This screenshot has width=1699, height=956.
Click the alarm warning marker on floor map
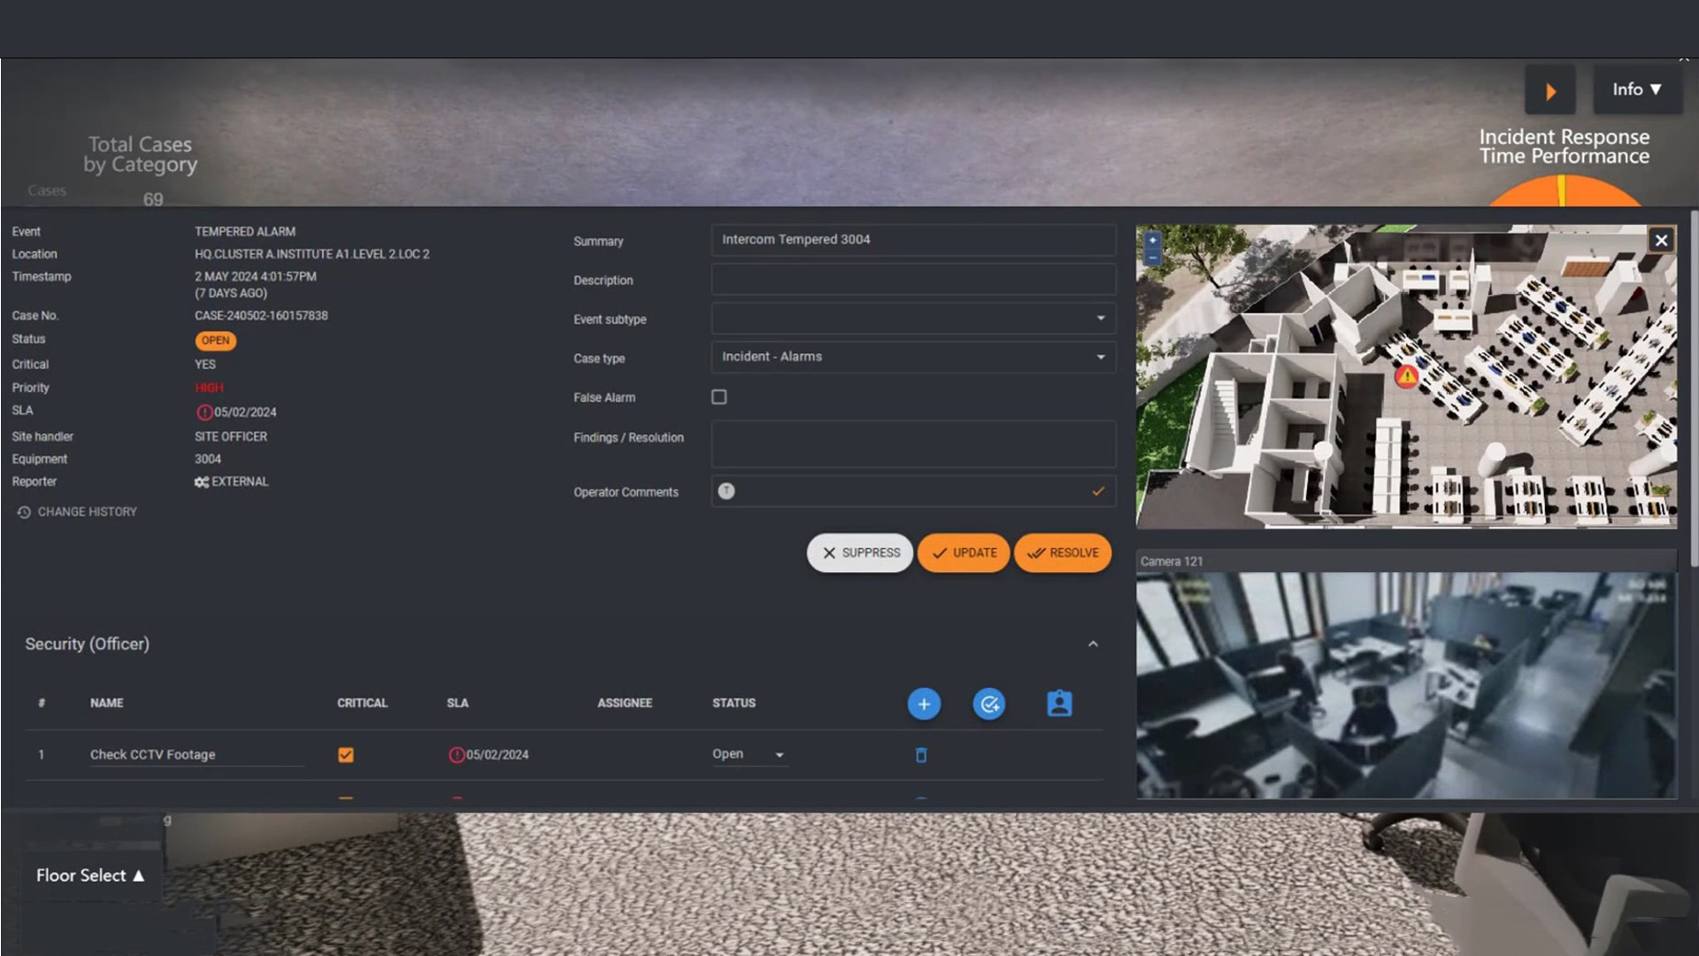[x=1406, y=376]
